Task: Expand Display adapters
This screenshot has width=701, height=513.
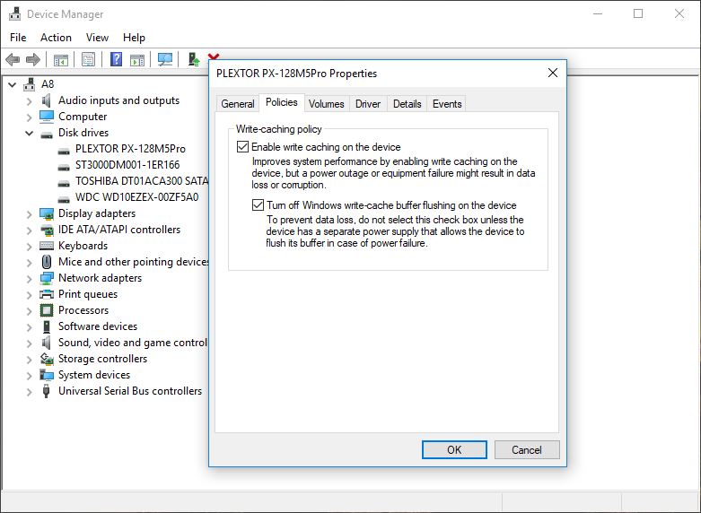Action: click(29, 214)
